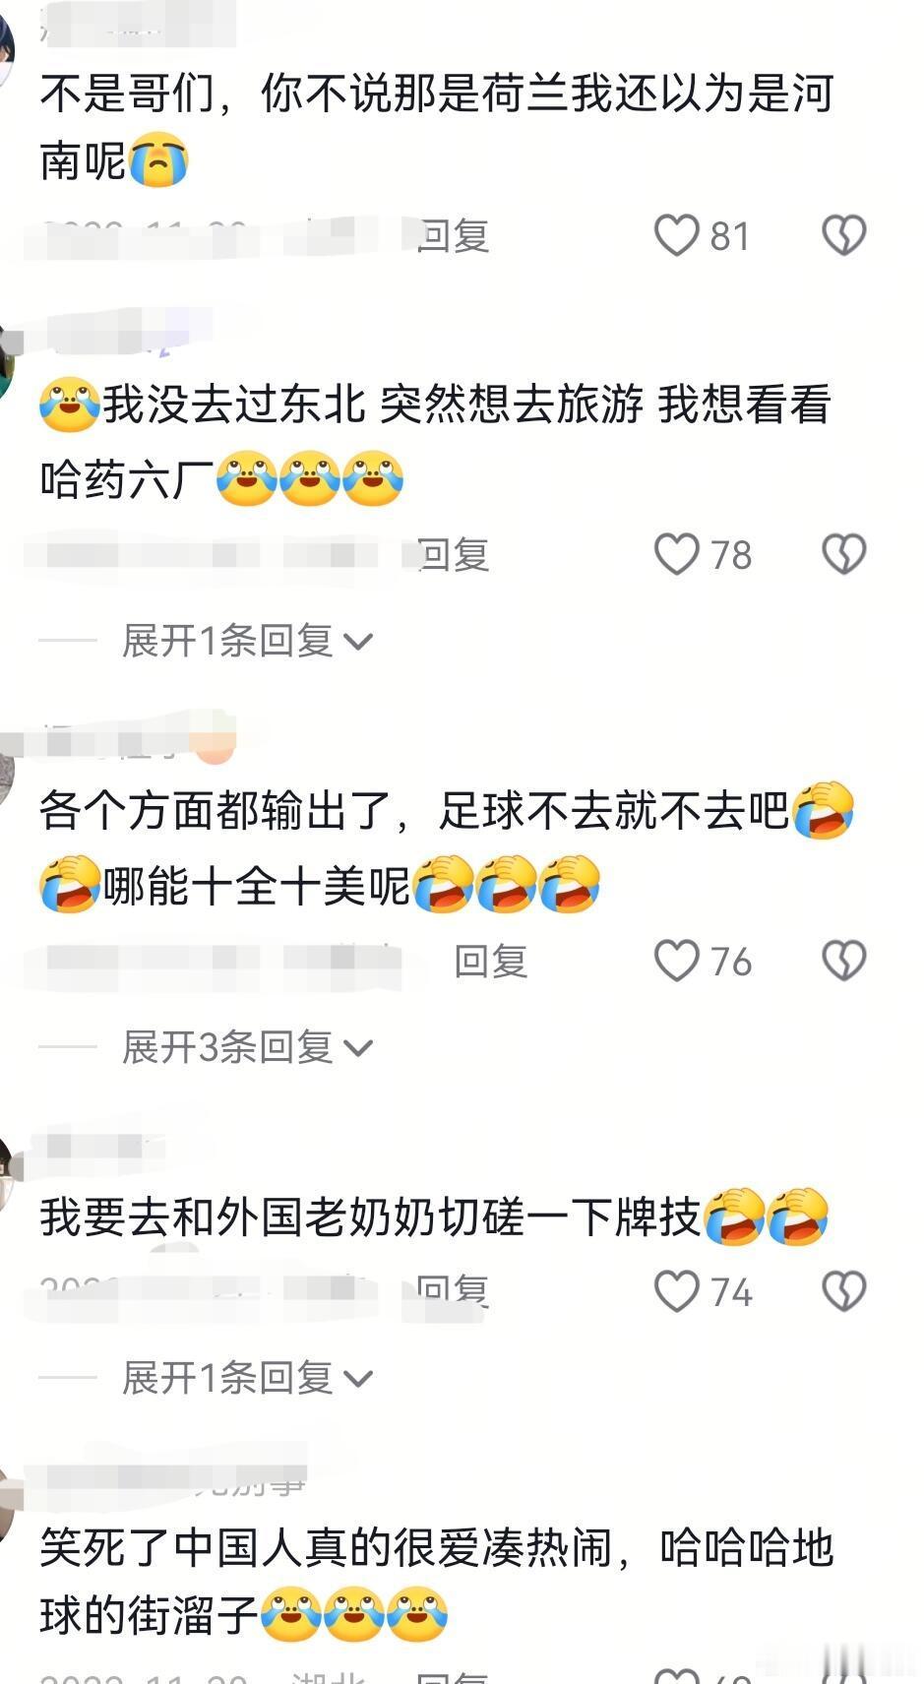Image resolution: width=924 pixels, height=1684 pixels.
Task: Like the 足球 comment with 76 likes
Action: click(x=676, y=961)
